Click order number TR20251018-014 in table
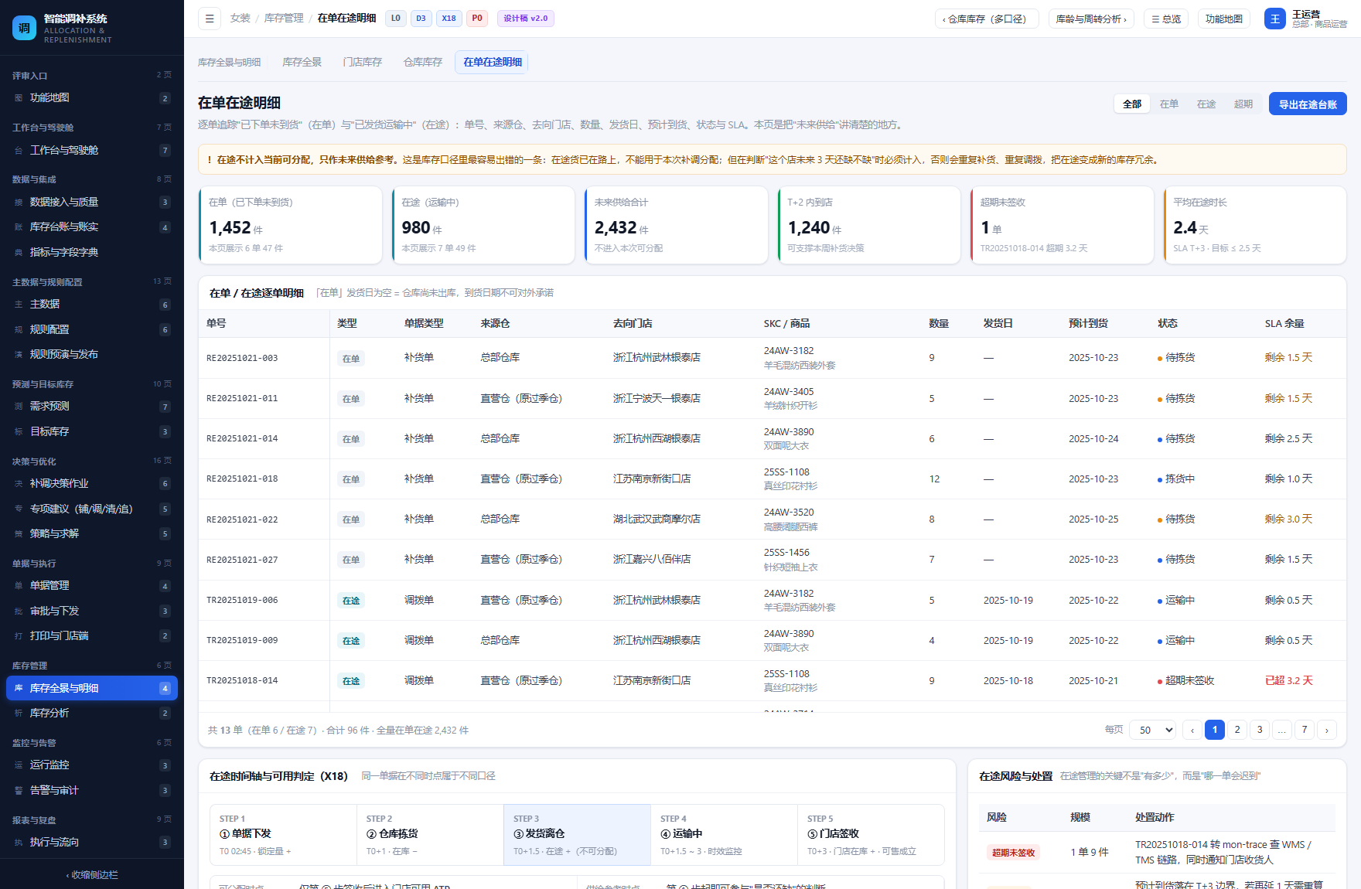This screenshot has width=1361, height=889. [x=242, y=681]
